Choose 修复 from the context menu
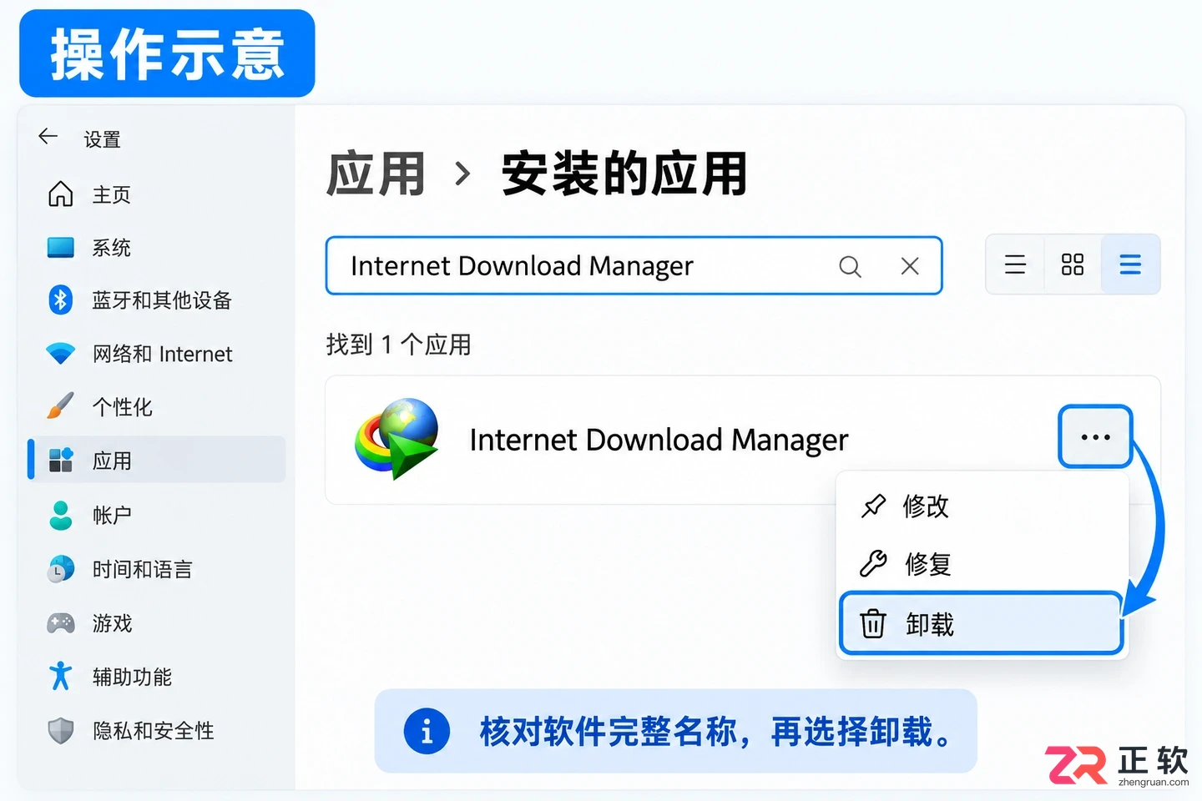Viewport: 1202px width, 801px height. [x=982, y=564]
